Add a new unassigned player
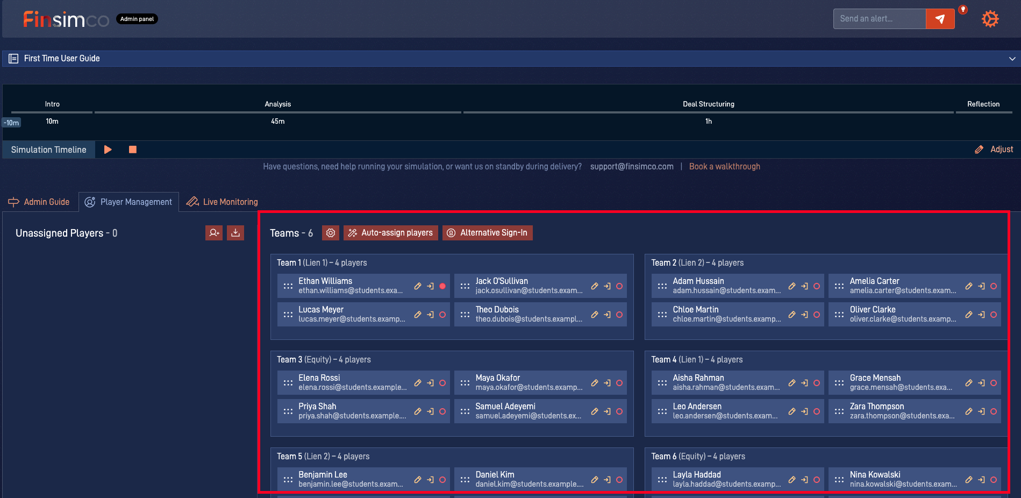Screen dimensions: 1021x498 coord(214,233)
